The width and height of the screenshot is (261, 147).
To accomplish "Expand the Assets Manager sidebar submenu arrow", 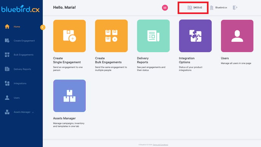I will pyautogui.click(x=33, y=112).
